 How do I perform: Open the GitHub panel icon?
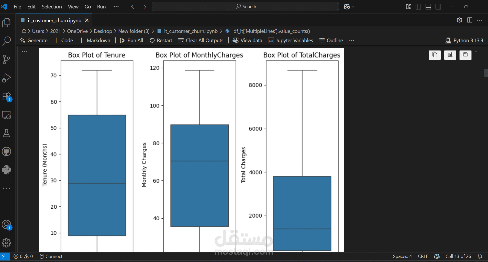point(6,152)
